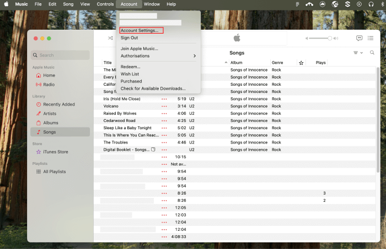Image resolution: width=386 pixels, height=249 pixels.
Task: Click the 4:08:33 duration entry
Action: (x=179, y=237)
